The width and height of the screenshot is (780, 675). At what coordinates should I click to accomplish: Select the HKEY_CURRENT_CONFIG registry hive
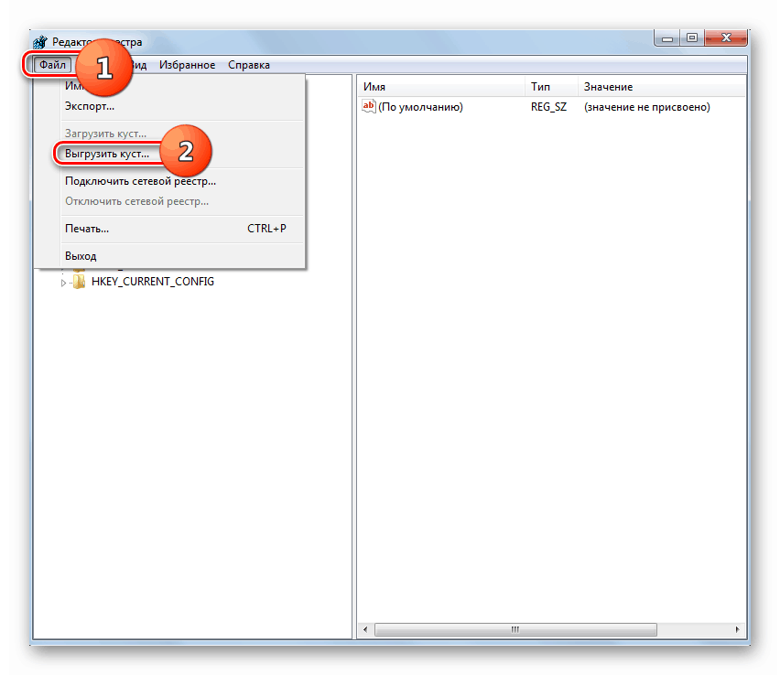point(151,282)
